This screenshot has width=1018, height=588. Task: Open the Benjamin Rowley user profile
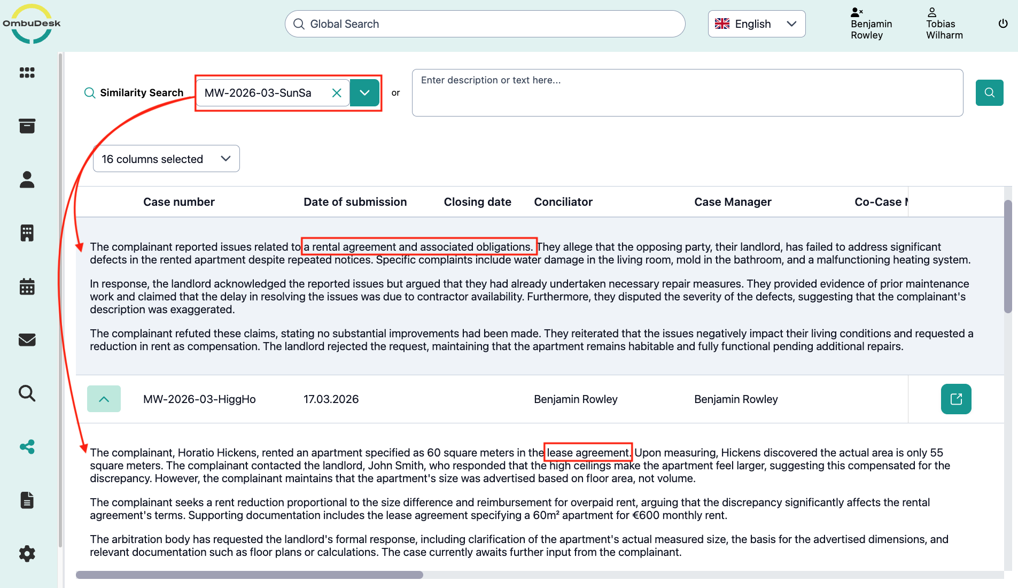tap(871, 24)
